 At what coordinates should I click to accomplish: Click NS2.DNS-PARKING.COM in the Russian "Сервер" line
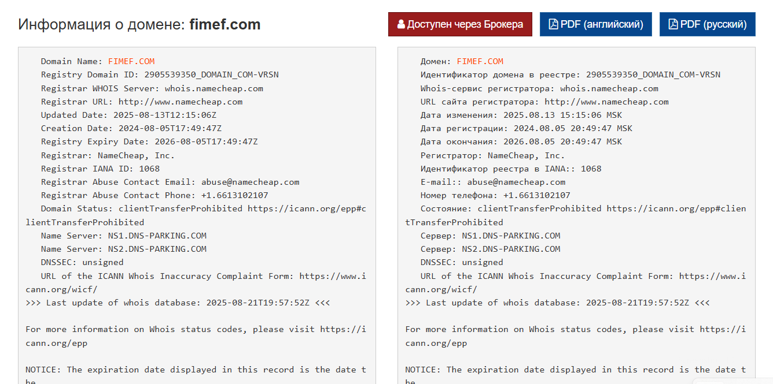(511, 249)
